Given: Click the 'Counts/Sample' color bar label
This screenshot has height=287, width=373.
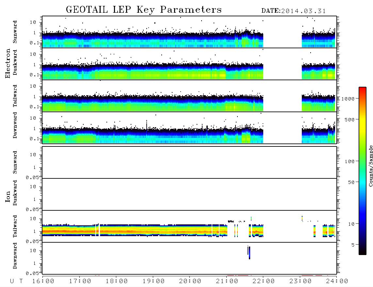Looking at the screenshot, I should 371,166.
